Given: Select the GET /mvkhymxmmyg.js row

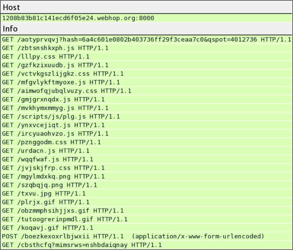Looking at the screenshot, I should click(146, 108).
